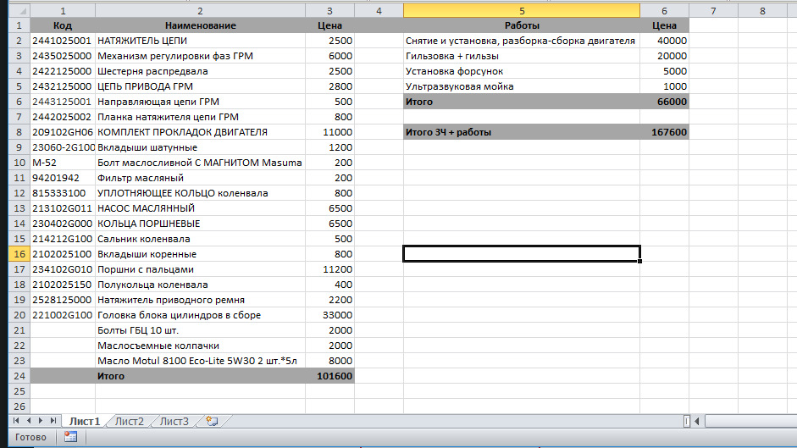Insert a new worksheet via tab icon

[x=212, y=421]
